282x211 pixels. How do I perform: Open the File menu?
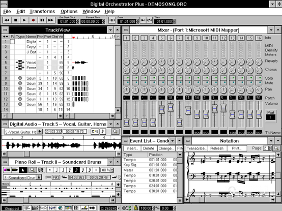(x=7, y=12)
